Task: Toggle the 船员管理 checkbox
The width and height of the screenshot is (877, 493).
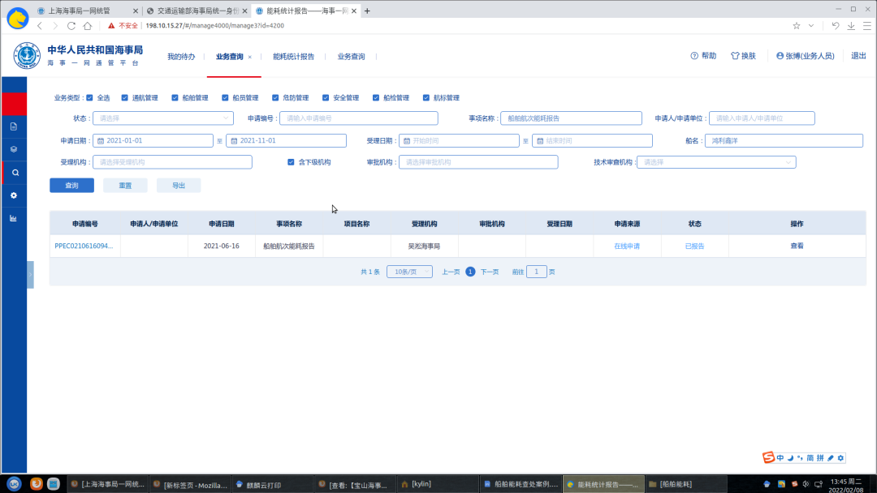Action: click(226, 97)
